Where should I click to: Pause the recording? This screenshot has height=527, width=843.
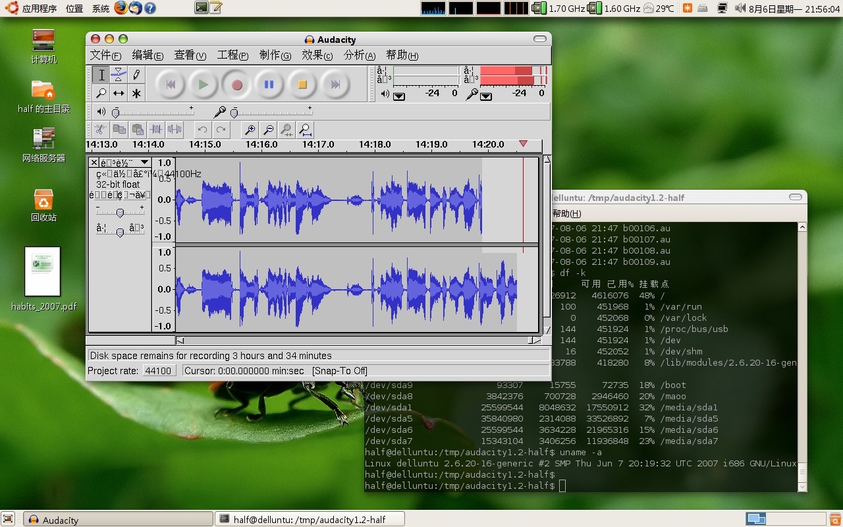click(x=269, y=84)
